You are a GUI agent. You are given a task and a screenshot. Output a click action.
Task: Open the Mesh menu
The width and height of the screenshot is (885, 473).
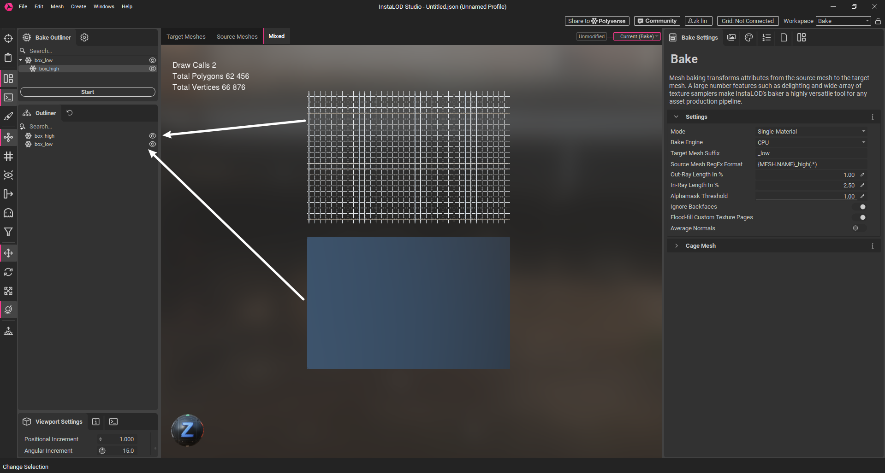(57, 6)
